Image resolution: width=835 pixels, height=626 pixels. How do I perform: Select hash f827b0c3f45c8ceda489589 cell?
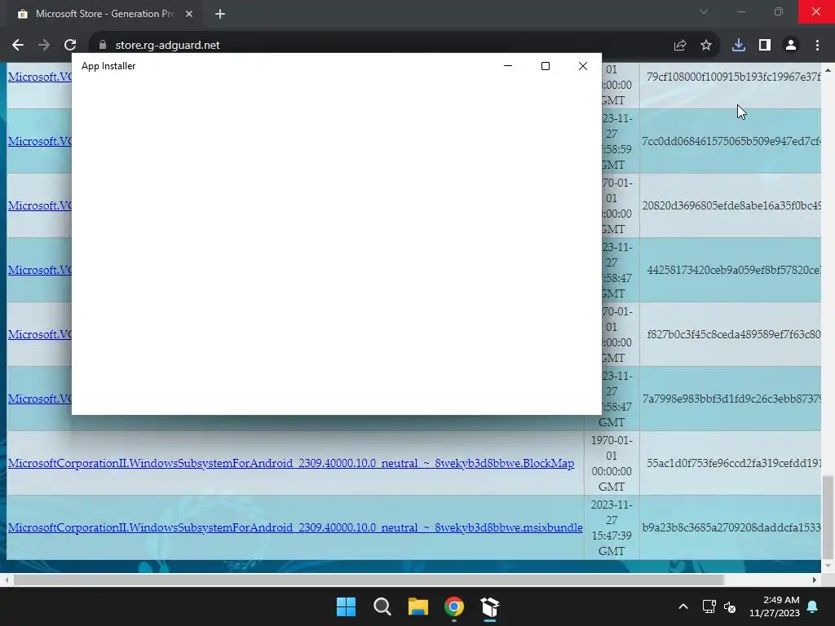(731, 334)
